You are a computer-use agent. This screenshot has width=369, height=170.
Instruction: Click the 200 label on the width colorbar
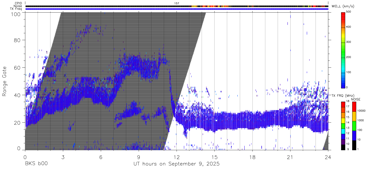coord(349,57)
